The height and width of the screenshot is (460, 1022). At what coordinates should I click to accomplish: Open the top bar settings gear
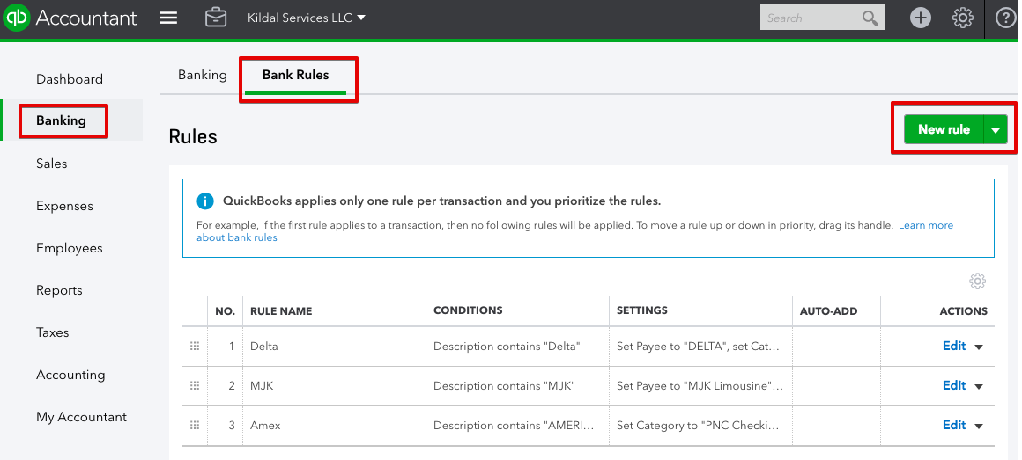(x=963, y=18)
